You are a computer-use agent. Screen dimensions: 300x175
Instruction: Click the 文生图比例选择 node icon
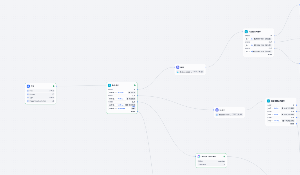[x=246, y=32]
